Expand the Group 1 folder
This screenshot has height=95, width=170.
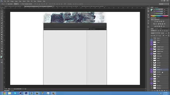click(154, 38)
